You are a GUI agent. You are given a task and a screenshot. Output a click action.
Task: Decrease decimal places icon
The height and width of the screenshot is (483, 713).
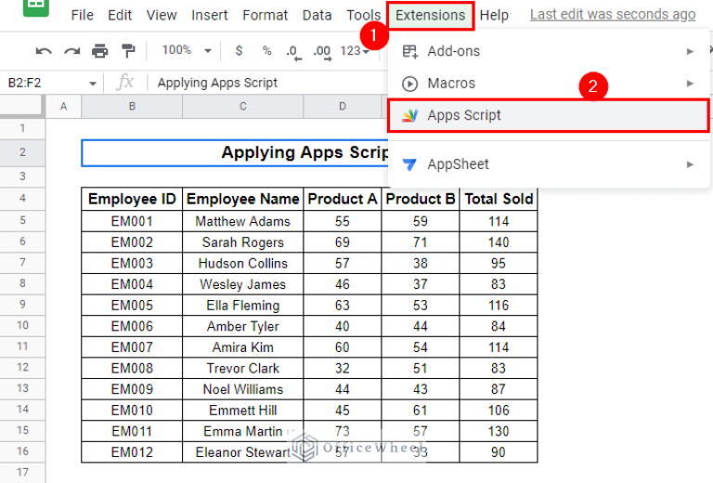tap(293, 52)
